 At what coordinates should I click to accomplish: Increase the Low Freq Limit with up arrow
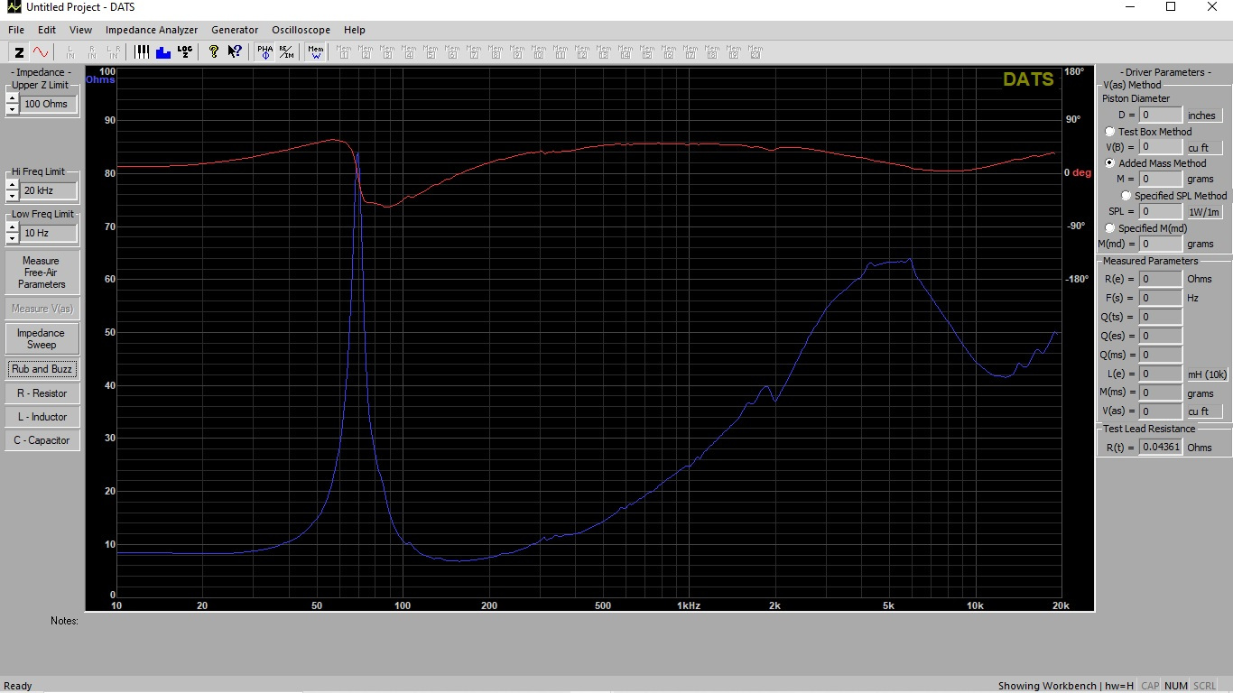click(x=12, y=227)
